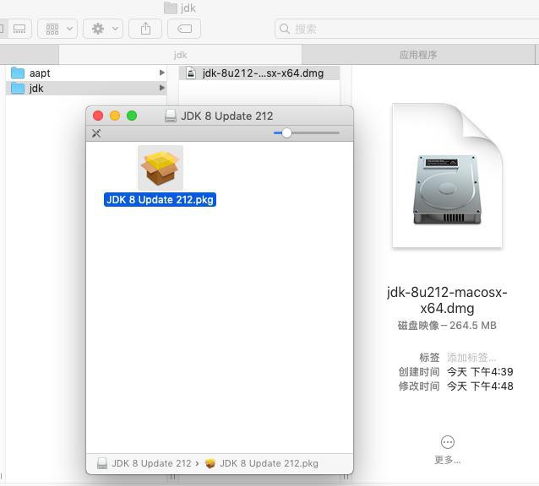The height and width of the screenshot is (486, 539).
Task: Switch to gallery view mode
Action: [19, 29]
